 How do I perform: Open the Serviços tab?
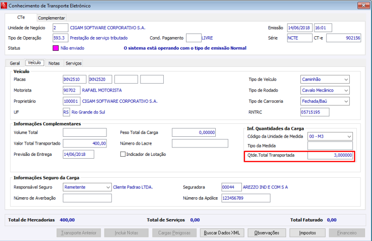tap(73, 63)
